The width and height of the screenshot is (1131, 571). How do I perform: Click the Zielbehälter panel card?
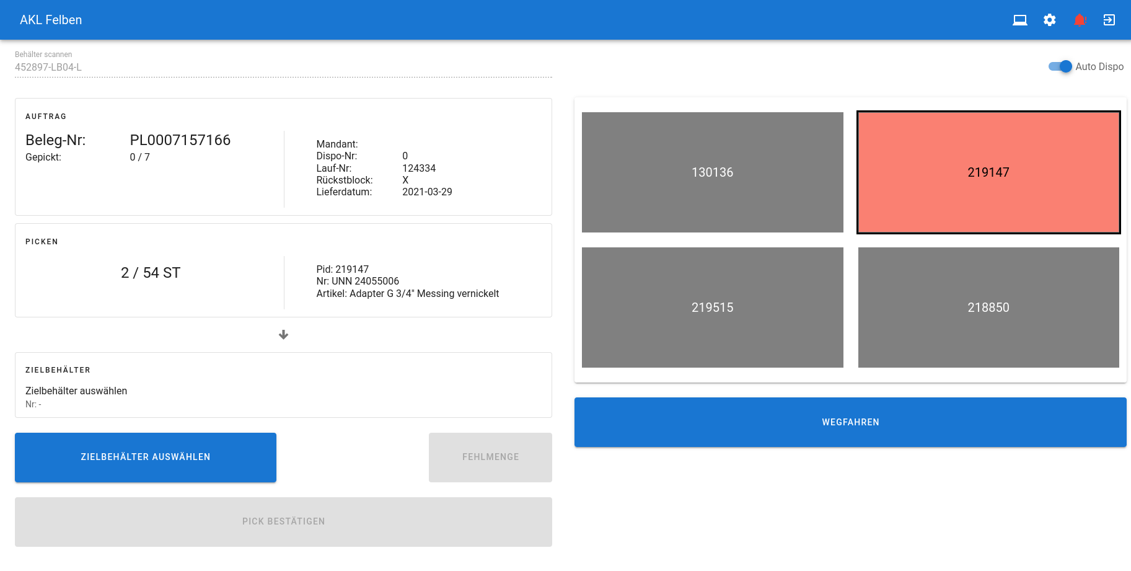283,385
